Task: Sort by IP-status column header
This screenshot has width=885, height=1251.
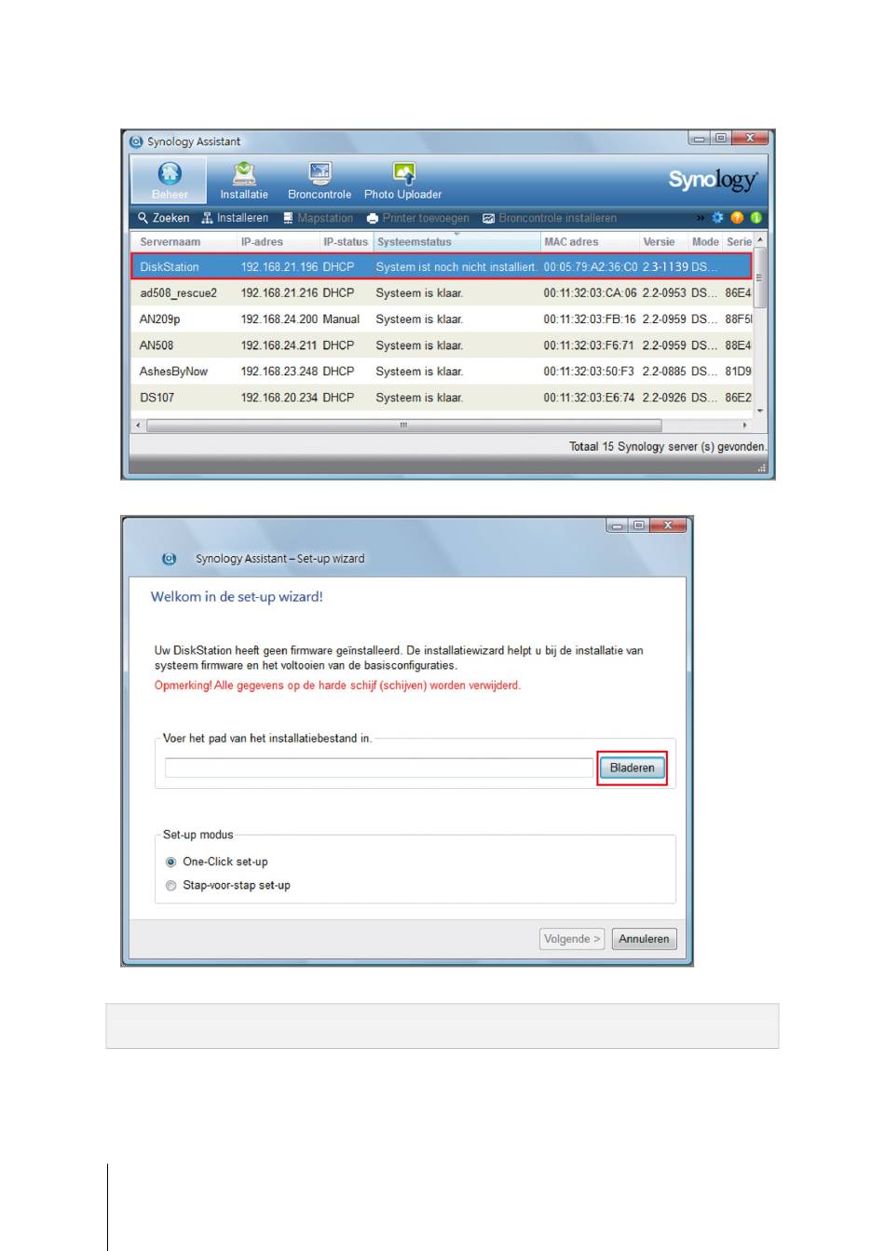Action: pos(346,241)
